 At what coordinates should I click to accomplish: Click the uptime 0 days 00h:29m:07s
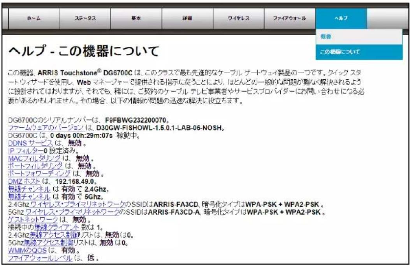tap(81, 135)
